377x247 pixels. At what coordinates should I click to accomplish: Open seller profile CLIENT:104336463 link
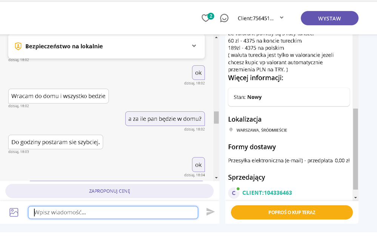267,193
